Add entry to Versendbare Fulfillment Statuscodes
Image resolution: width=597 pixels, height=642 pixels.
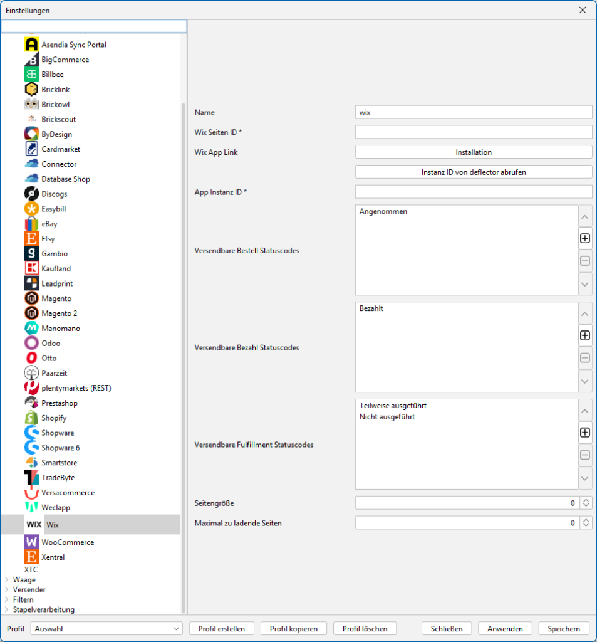click(x=585, y=433)
